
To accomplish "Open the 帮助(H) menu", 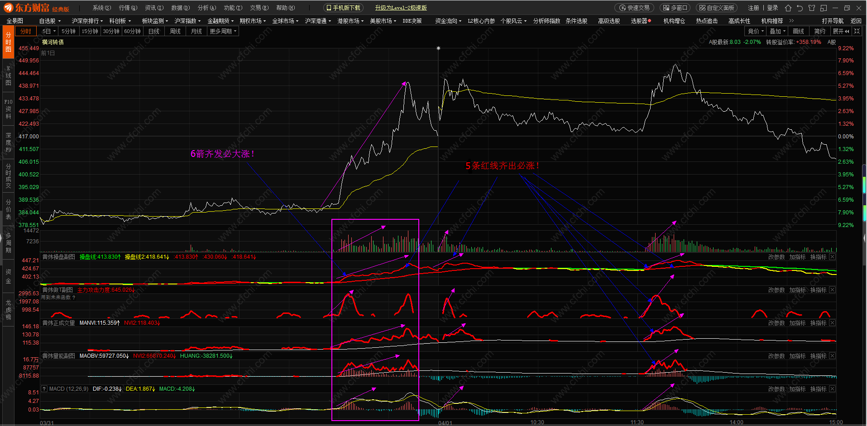I will pos(285,8).
